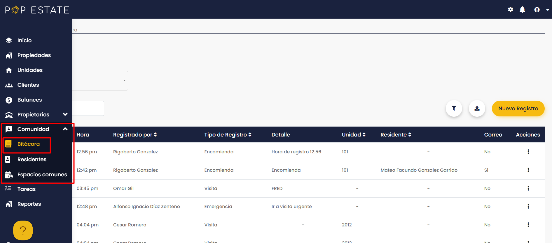This screenshot has width=552, height=243.
Task: Click the search input field
Action: [88, 108]
